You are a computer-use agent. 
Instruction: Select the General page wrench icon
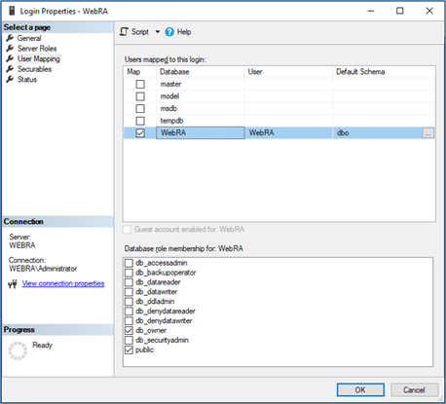coord(10,38)
